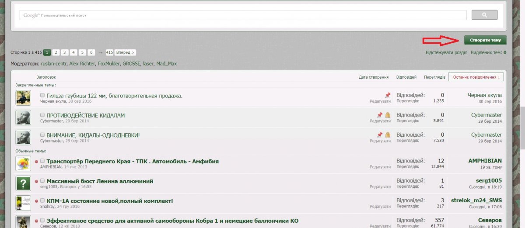Screen dimensions: 525x228
Task: Open moderator laser profile
Action: tap(148, 64)
